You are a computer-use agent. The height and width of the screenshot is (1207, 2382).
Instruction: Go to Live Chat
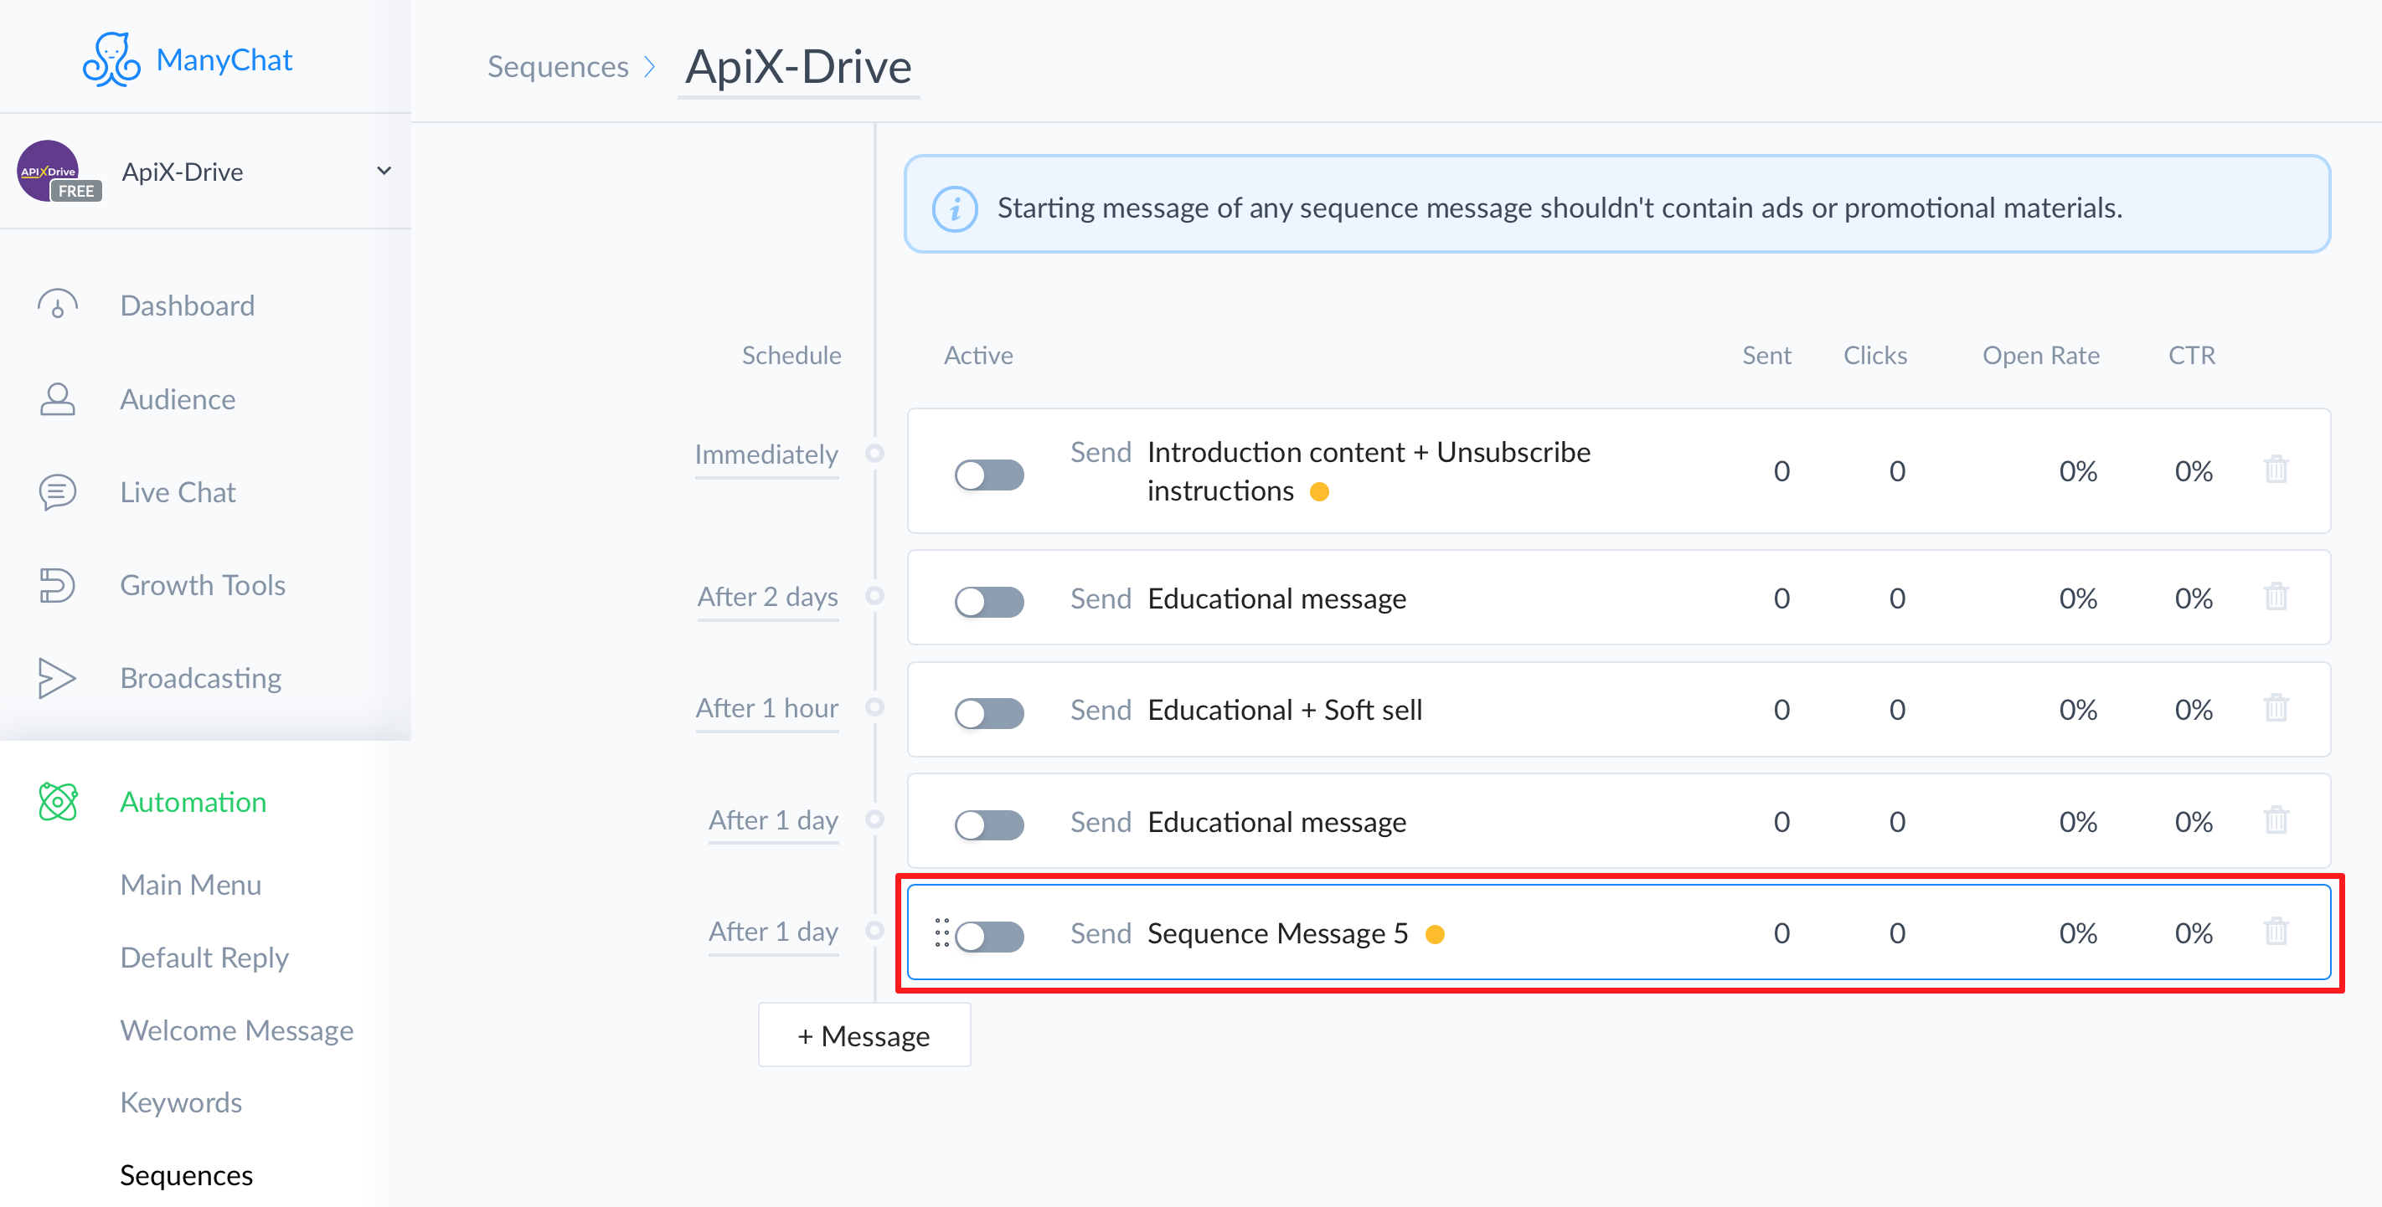178,493
